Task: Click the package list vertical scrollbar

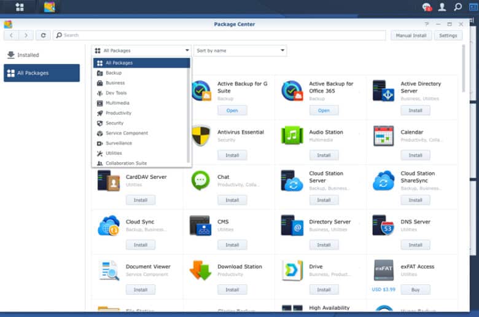Action: coord(464,68)
